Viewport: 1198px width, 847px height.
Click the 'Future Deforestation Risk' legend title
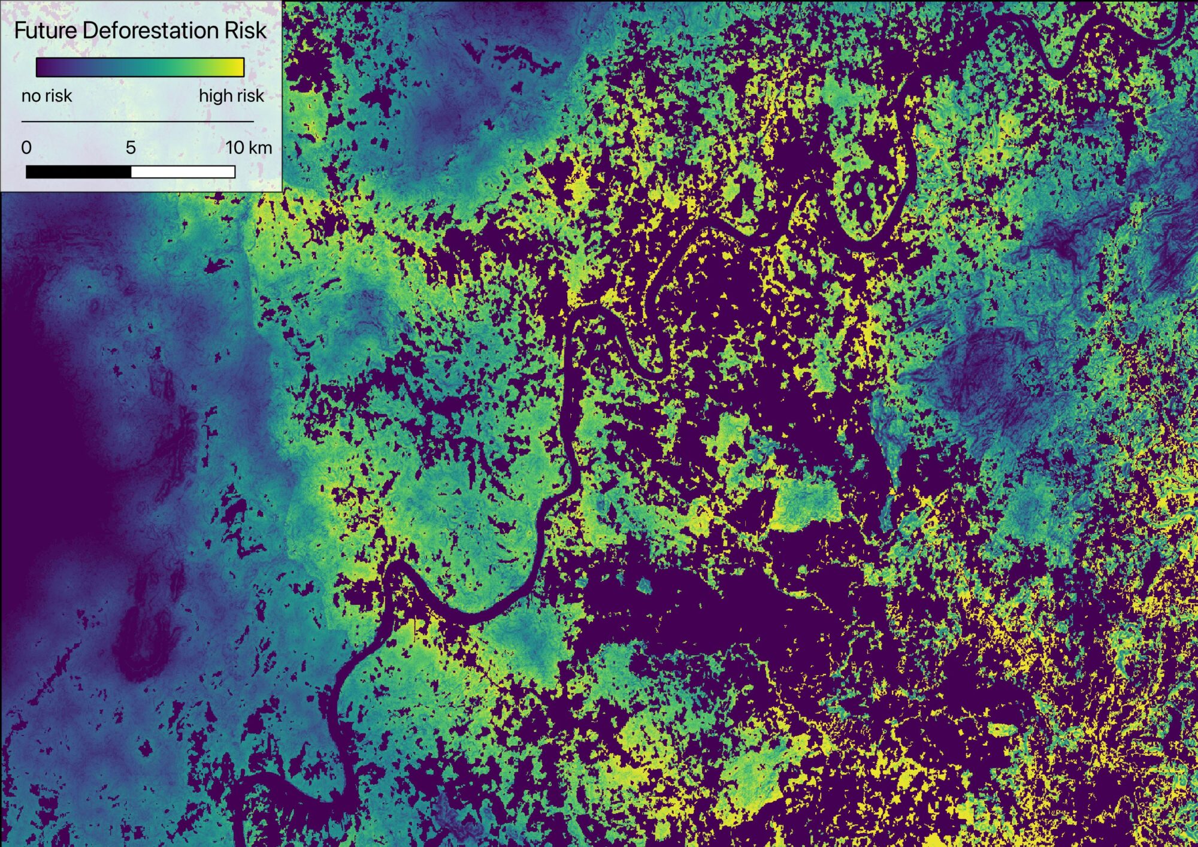(x=140, y=30)
